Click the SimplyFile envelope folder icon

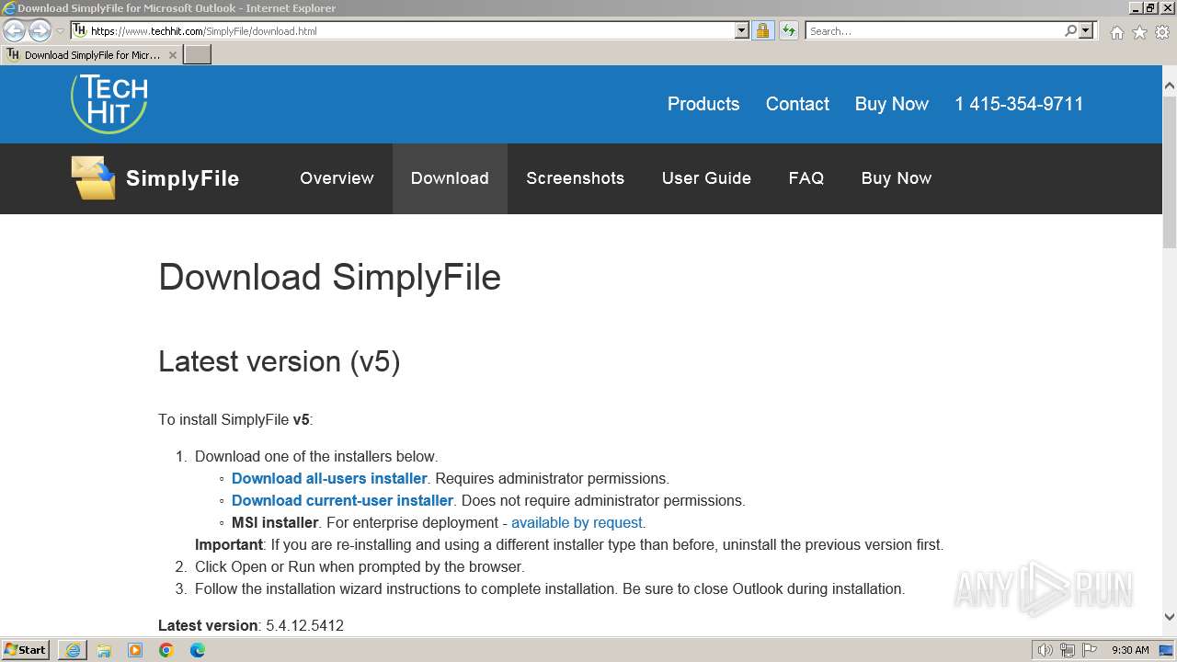point(94,177)
